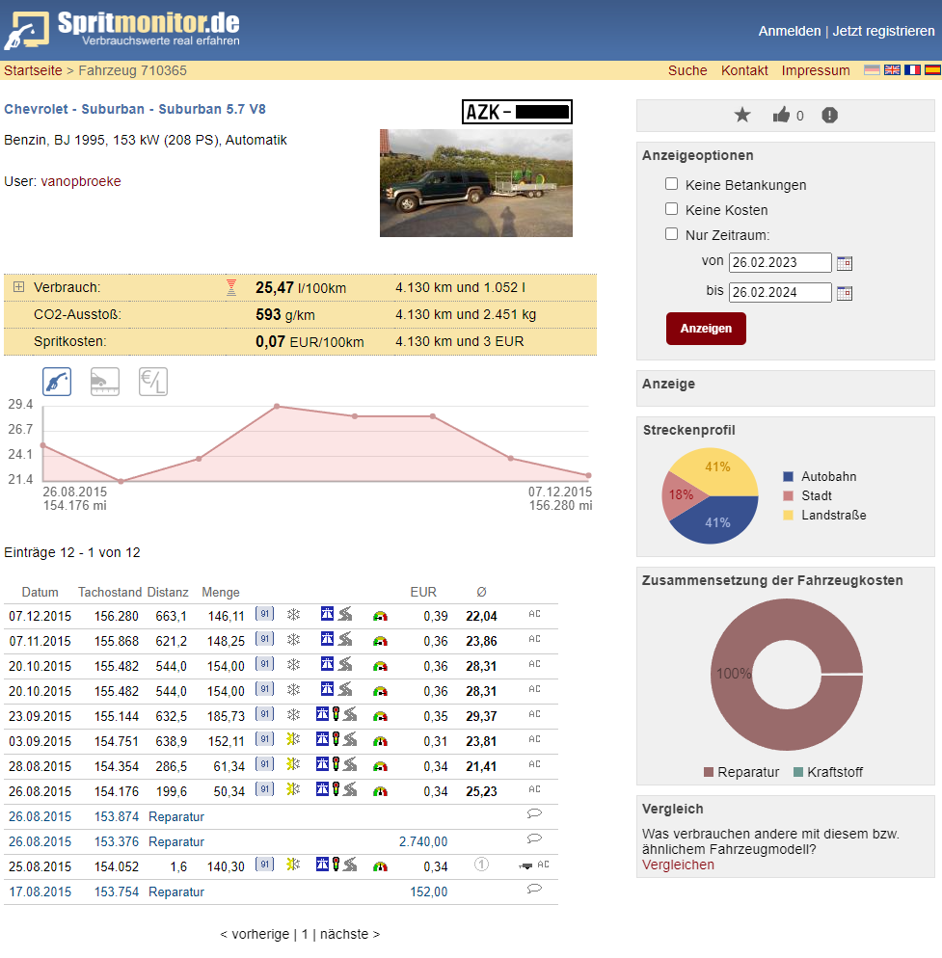Click 'Jetzt registrieren' link
This screenshot has height=958, width=942.
pyautogui.click(x=883, y=31)
